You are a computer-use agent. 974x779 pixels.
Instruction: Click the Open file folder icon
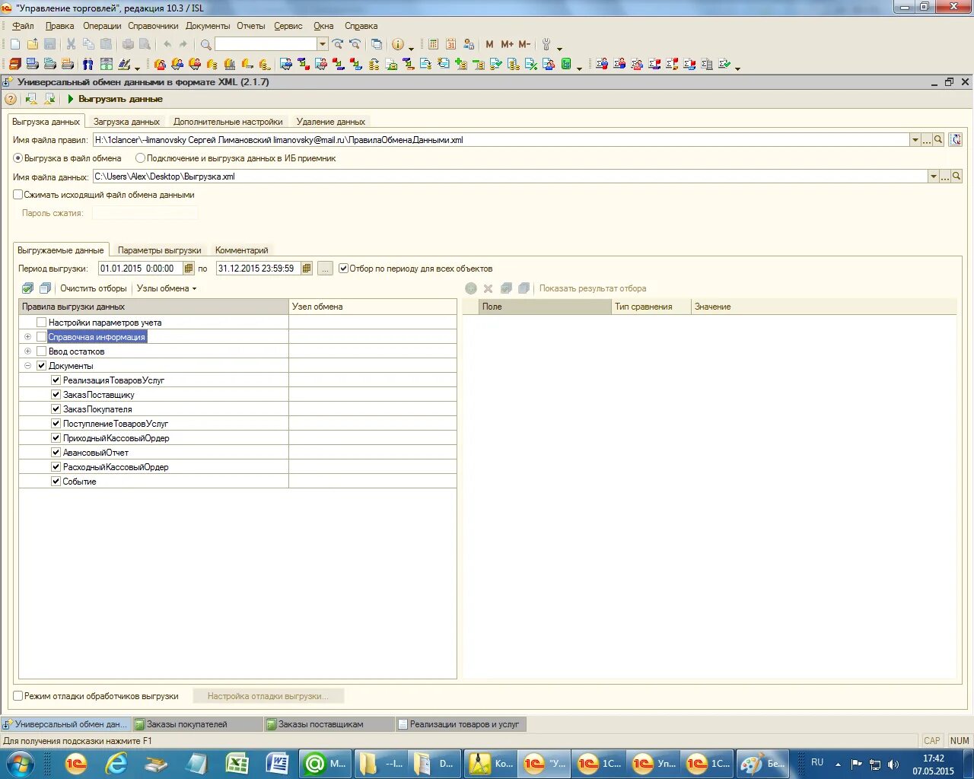(33, 44)
